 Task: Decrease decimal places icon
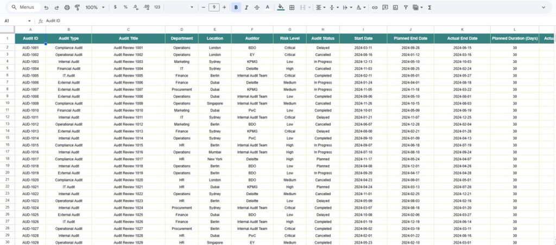point(136,7)
